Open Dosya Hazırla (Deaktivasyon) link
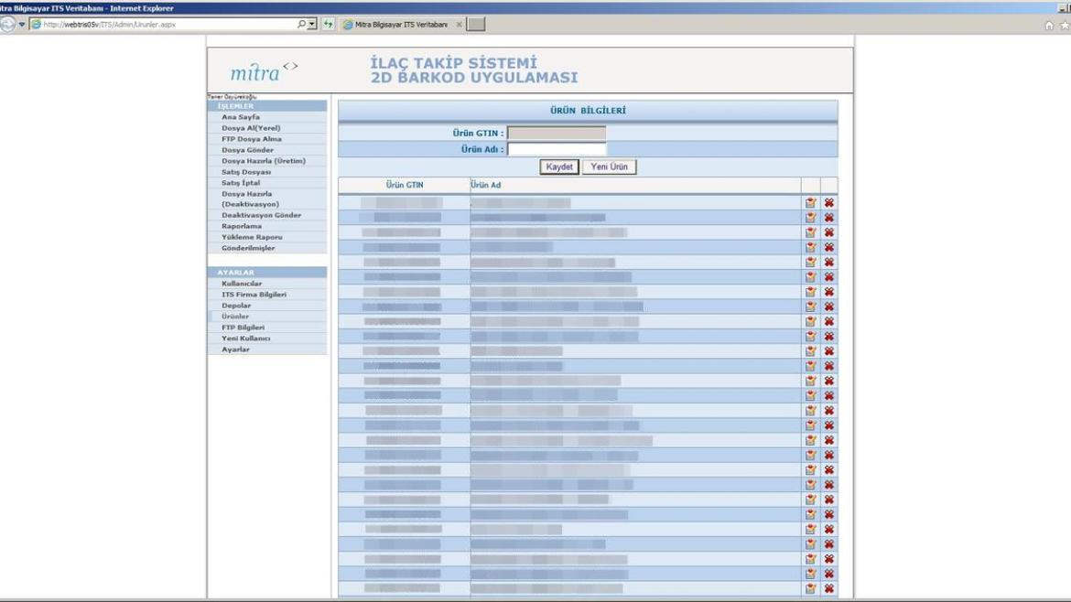 [250, 199]
